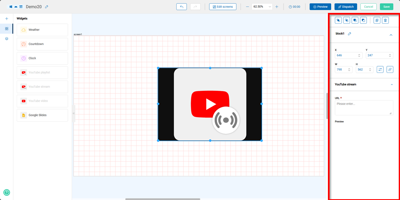Open the layers panel in sidebar
400x200 pixels.
7,39
